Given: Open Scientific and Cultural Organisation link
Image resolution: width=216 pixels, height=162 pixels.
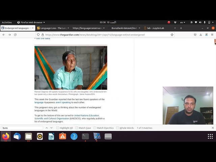Looking at the screenshot, I should click(52, 118).
